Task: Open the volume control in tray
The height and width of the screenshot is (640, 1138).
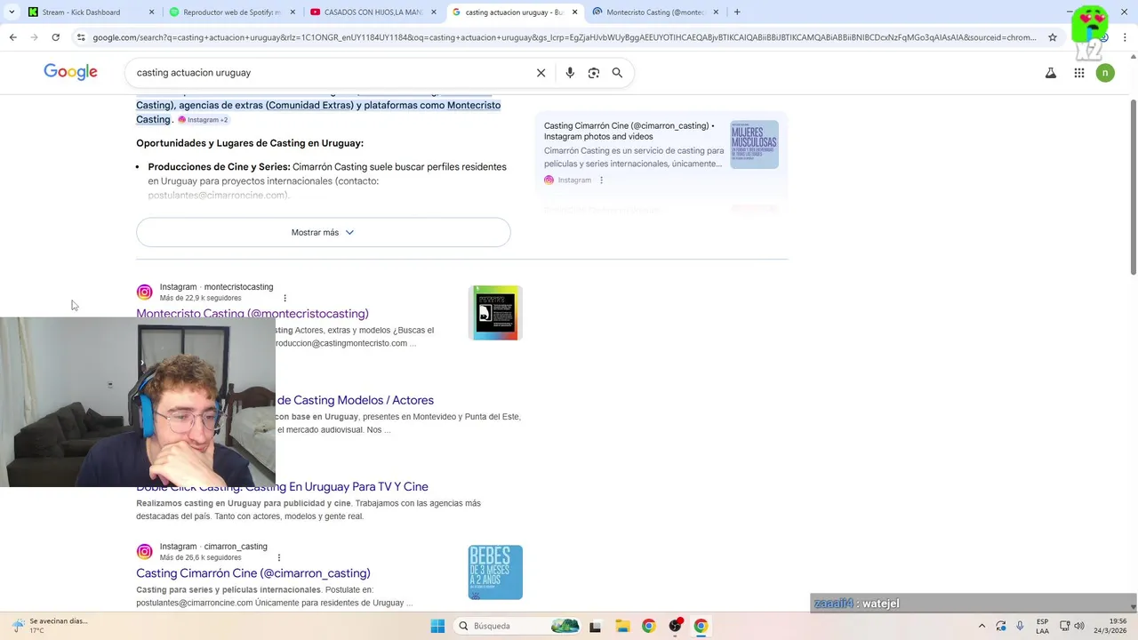Action: pos(1079,626)
